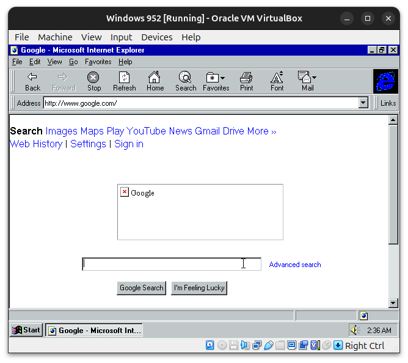Open the Gmail link
Screen dimensions: 408x363
208,131
